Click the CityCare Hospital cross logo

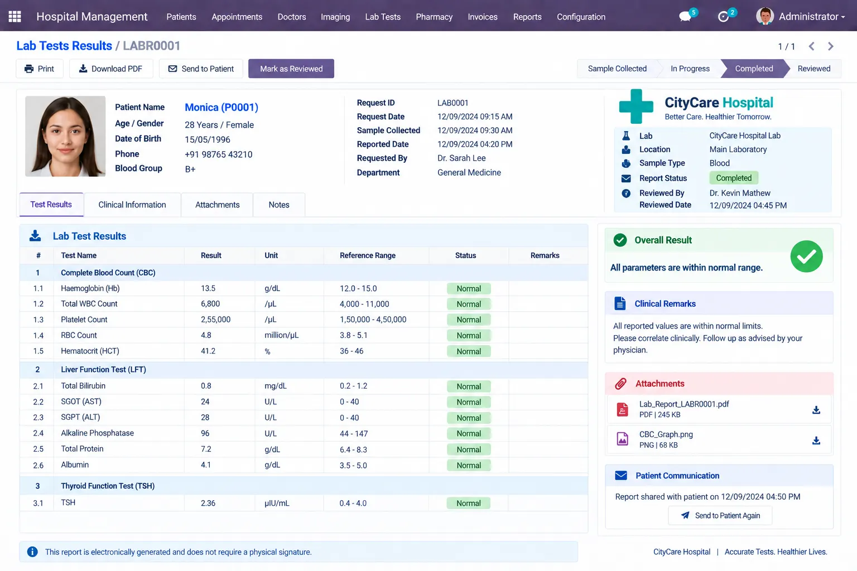point(636,106)
